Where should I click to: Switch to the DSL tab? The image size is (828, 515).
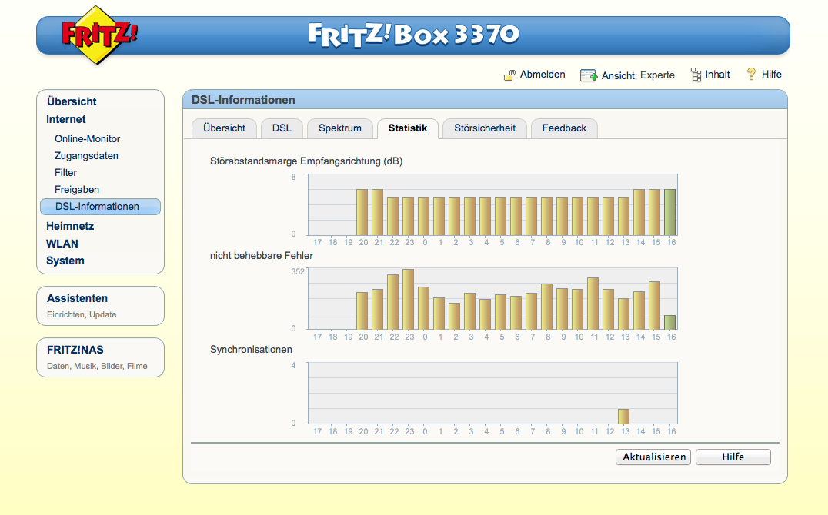click(282, 128)
